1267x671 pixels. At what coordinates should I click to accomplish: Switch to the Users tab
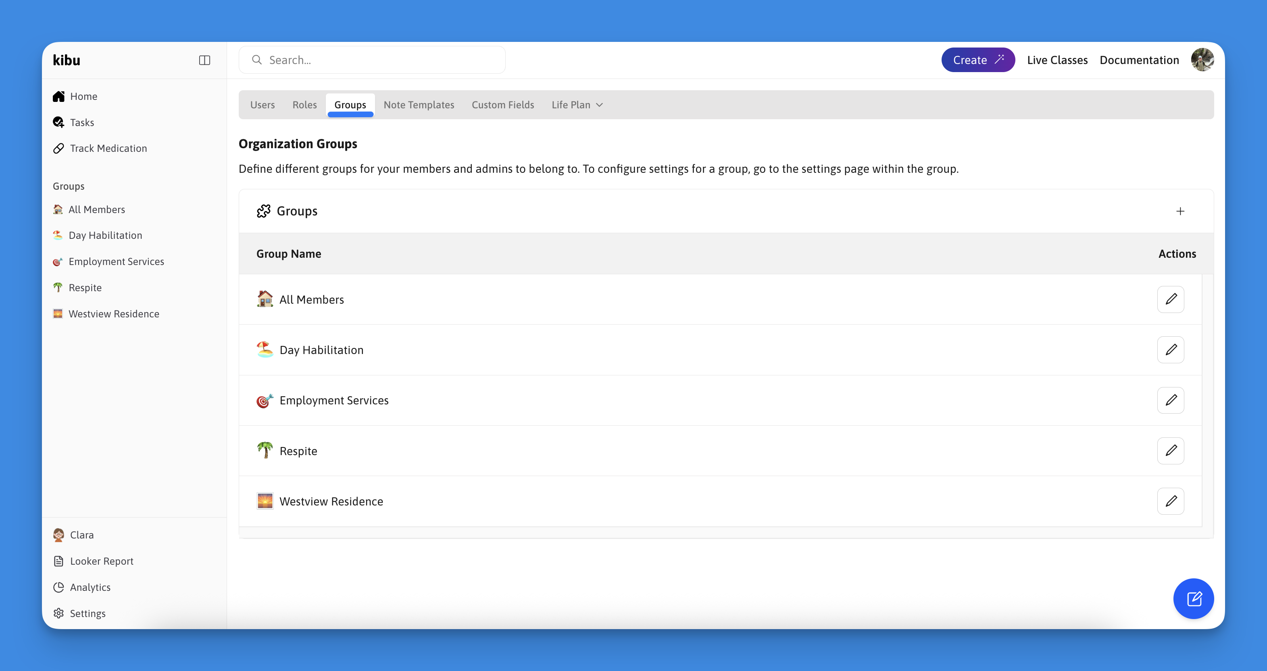(x=262, y=105)
